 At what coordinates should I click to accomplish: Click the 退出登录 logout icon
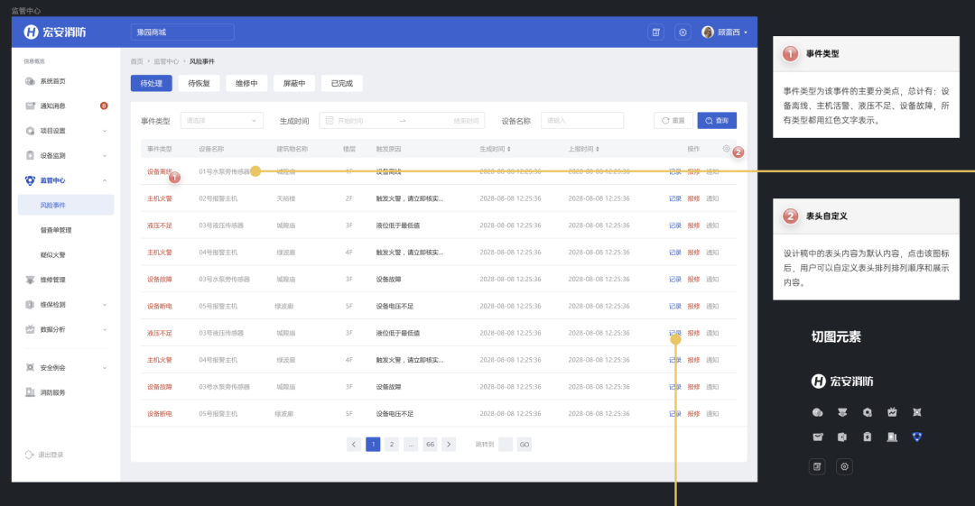30,455
